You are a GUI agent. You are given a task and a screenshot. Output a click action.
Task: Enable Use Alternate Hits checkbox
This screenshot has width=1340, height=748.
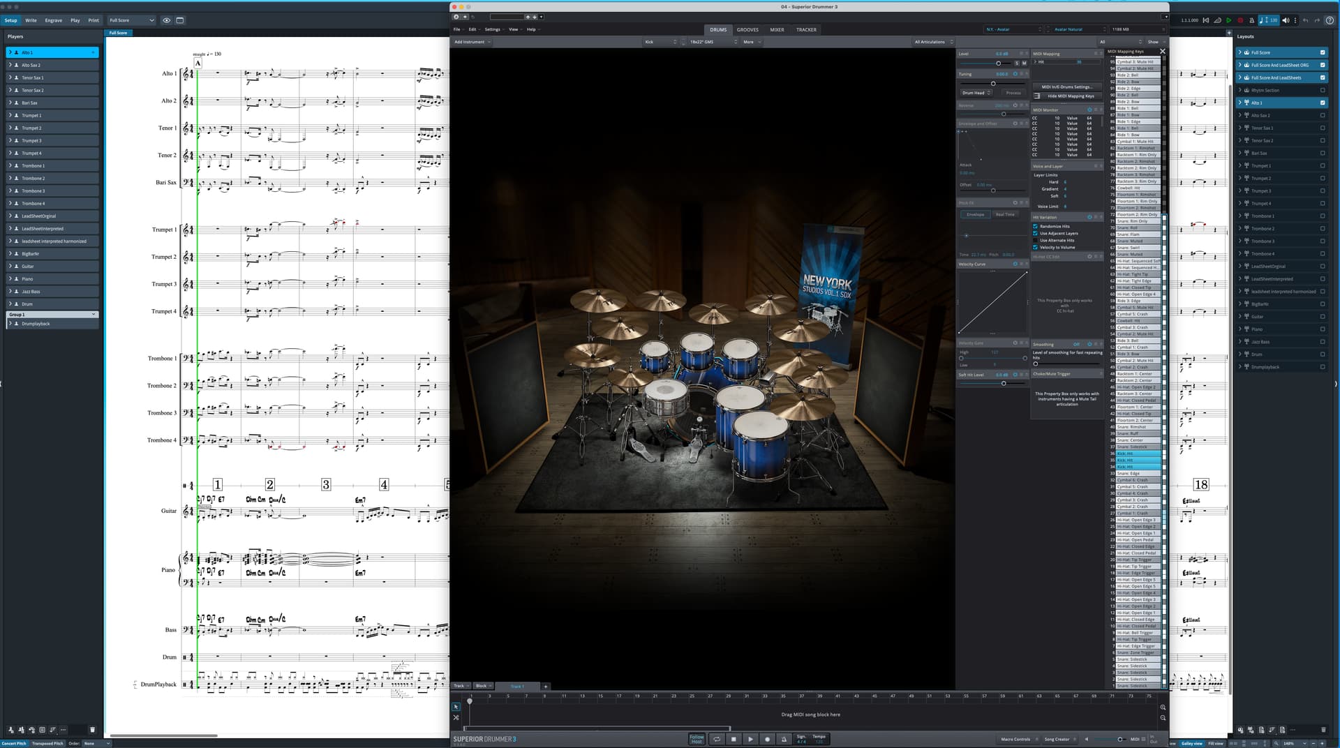(1035, 240)
